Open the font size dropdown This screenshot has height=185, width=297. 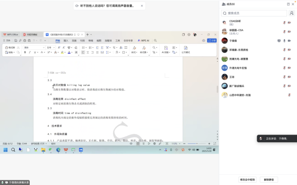point(51,48)
